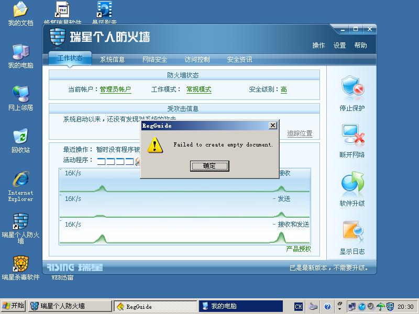The width and height of the screenshot is (419, 314).
Task: Click the 追踪位置 link
Action: pyautogui.click(x=300, y=133)
